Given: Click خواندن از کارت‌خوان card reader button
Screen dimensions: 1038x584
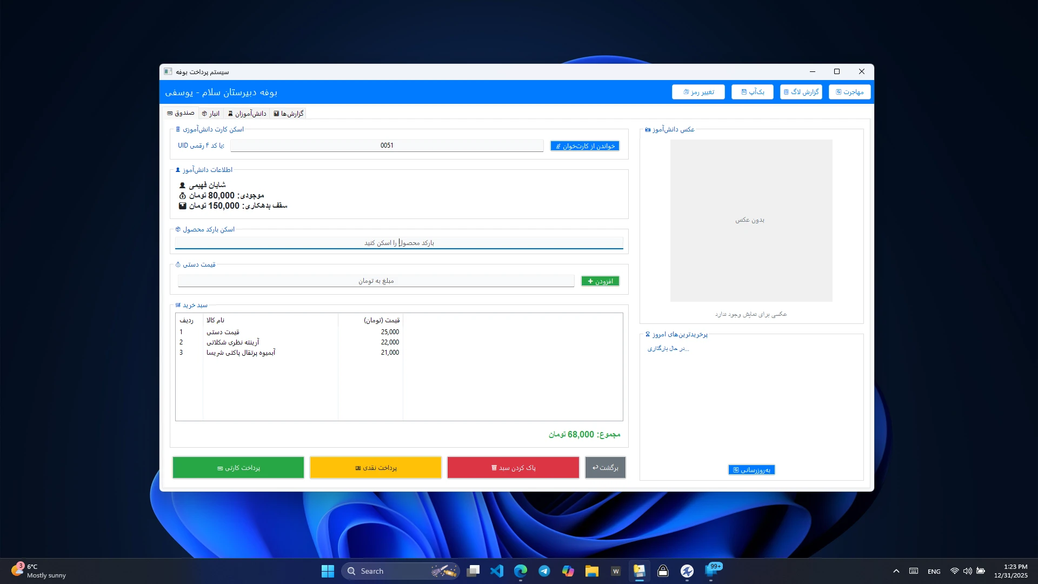Looking at the screenshot, I should pyautogui.click(x=585, y=146).
